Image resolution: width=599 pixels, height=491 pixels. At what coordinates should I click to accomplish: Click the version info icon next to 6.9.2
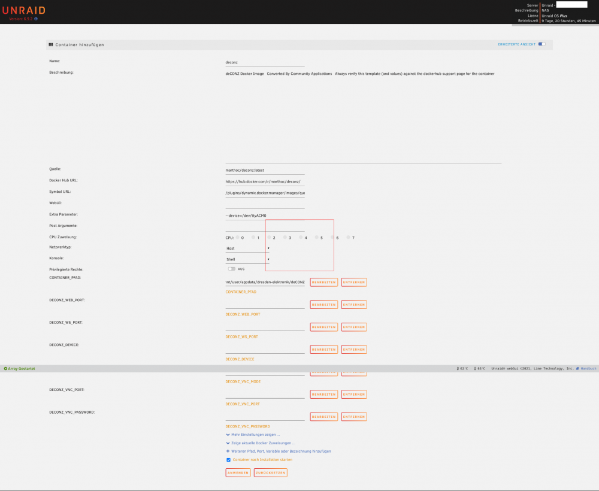36,19
